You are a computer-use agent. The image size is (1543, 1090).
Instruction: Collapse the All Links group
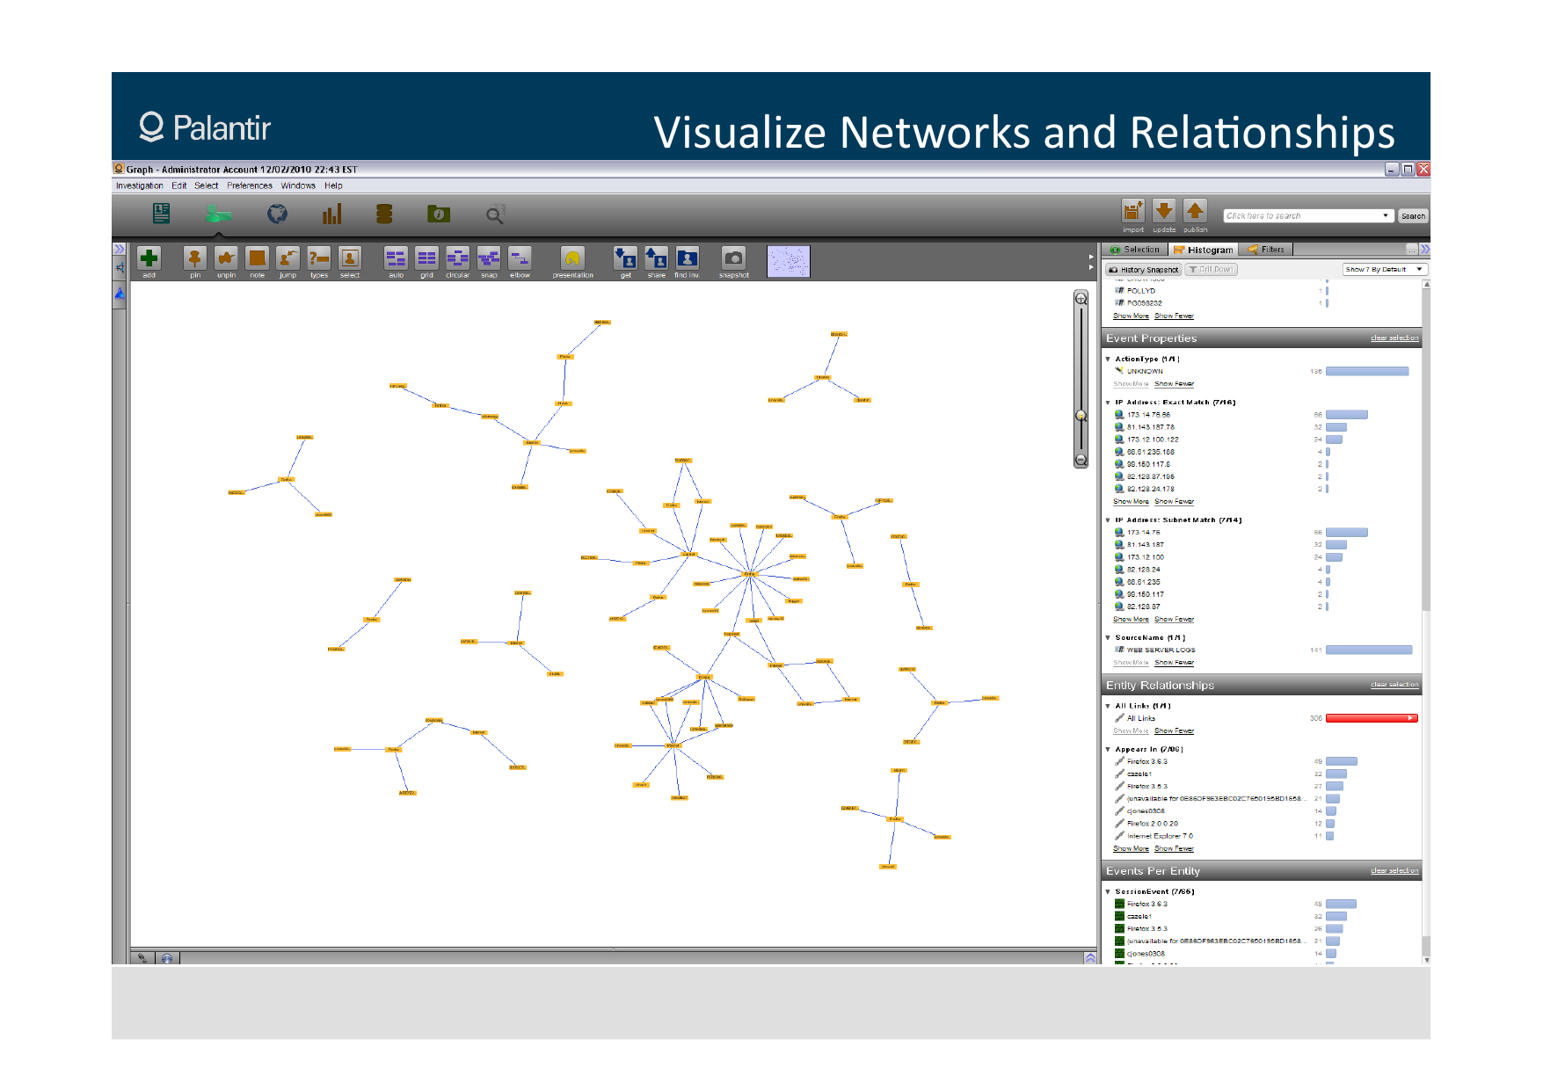click(1108, 706)
